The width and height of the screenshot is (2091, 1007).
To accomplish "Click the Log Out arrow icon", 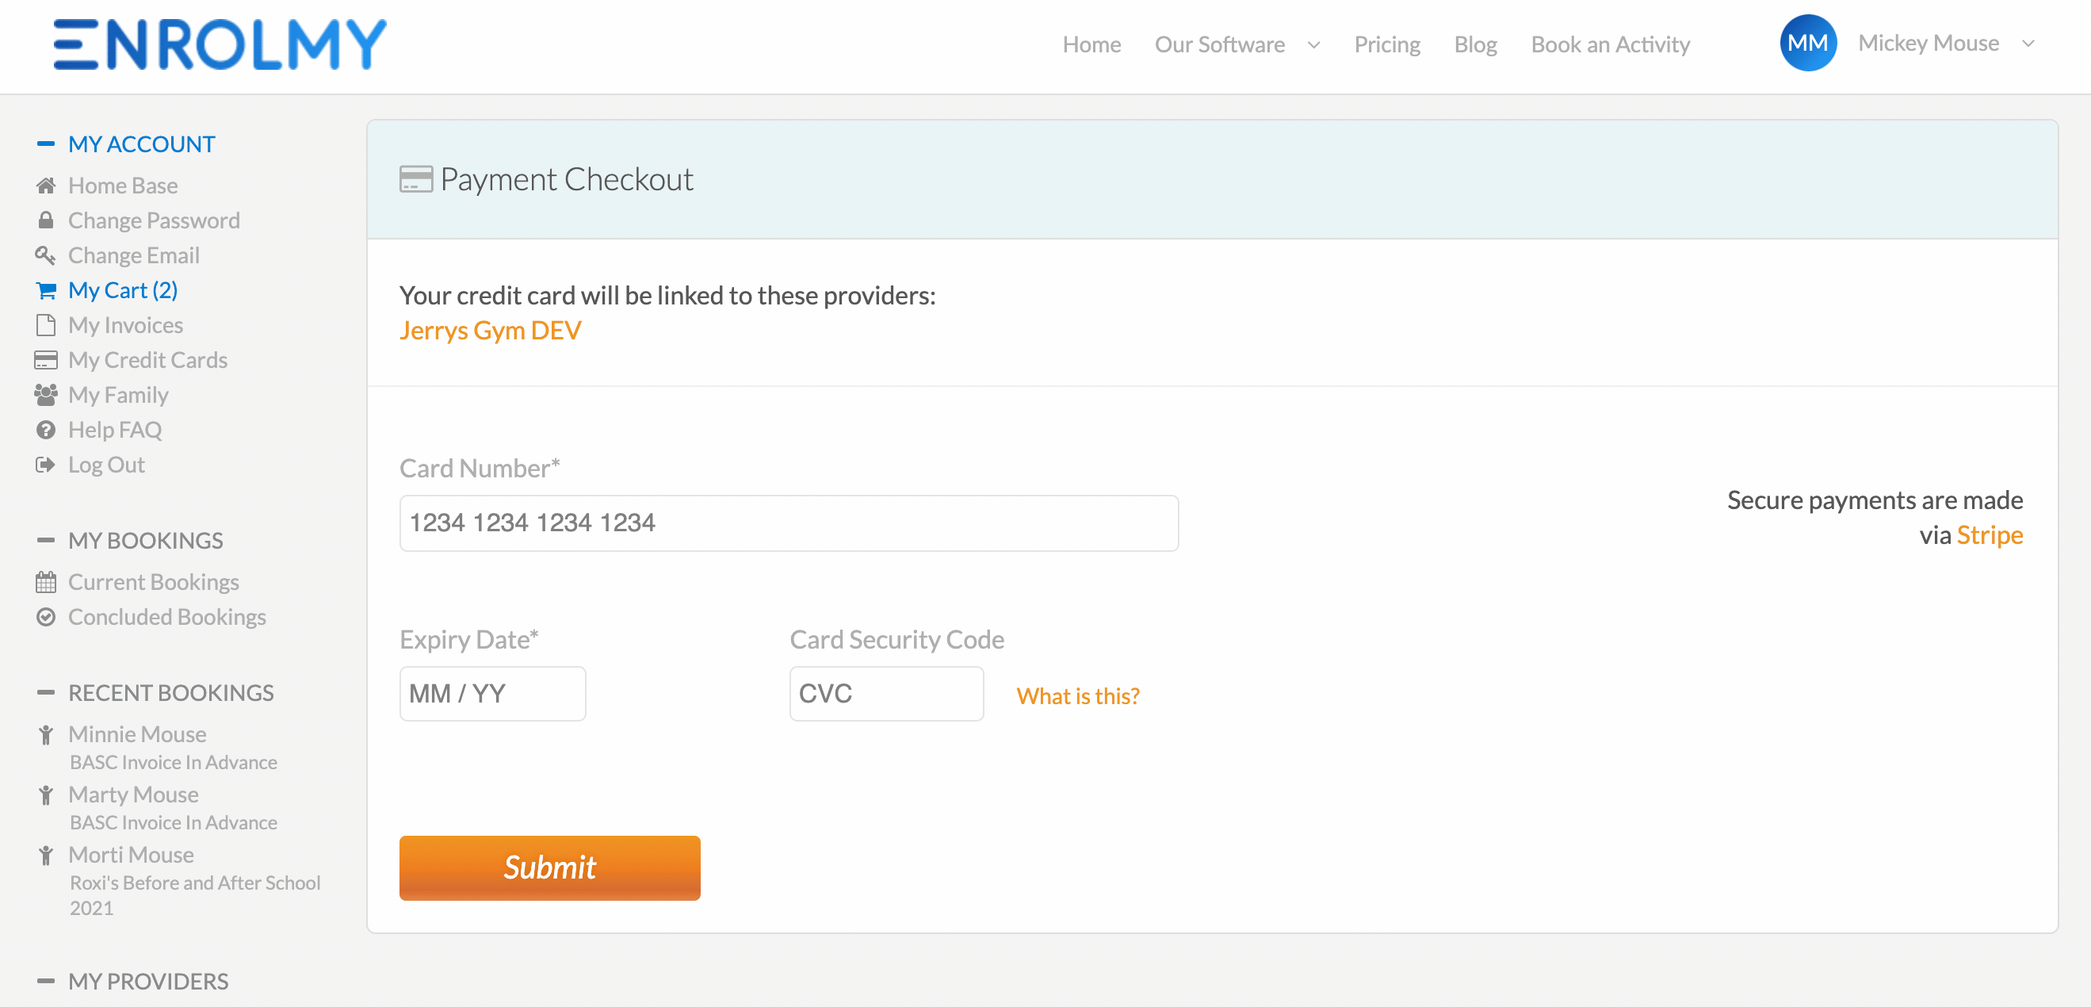I will 45,465.
